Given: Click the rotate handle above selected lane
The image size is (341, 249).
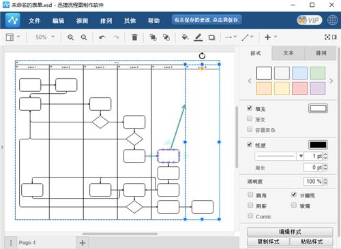Looking at the screenshot, I should 202,56.
